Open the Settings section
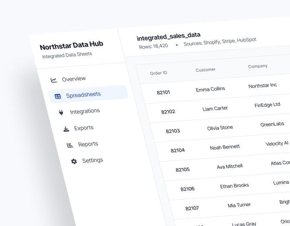290x226 pixels. point(93,160)
